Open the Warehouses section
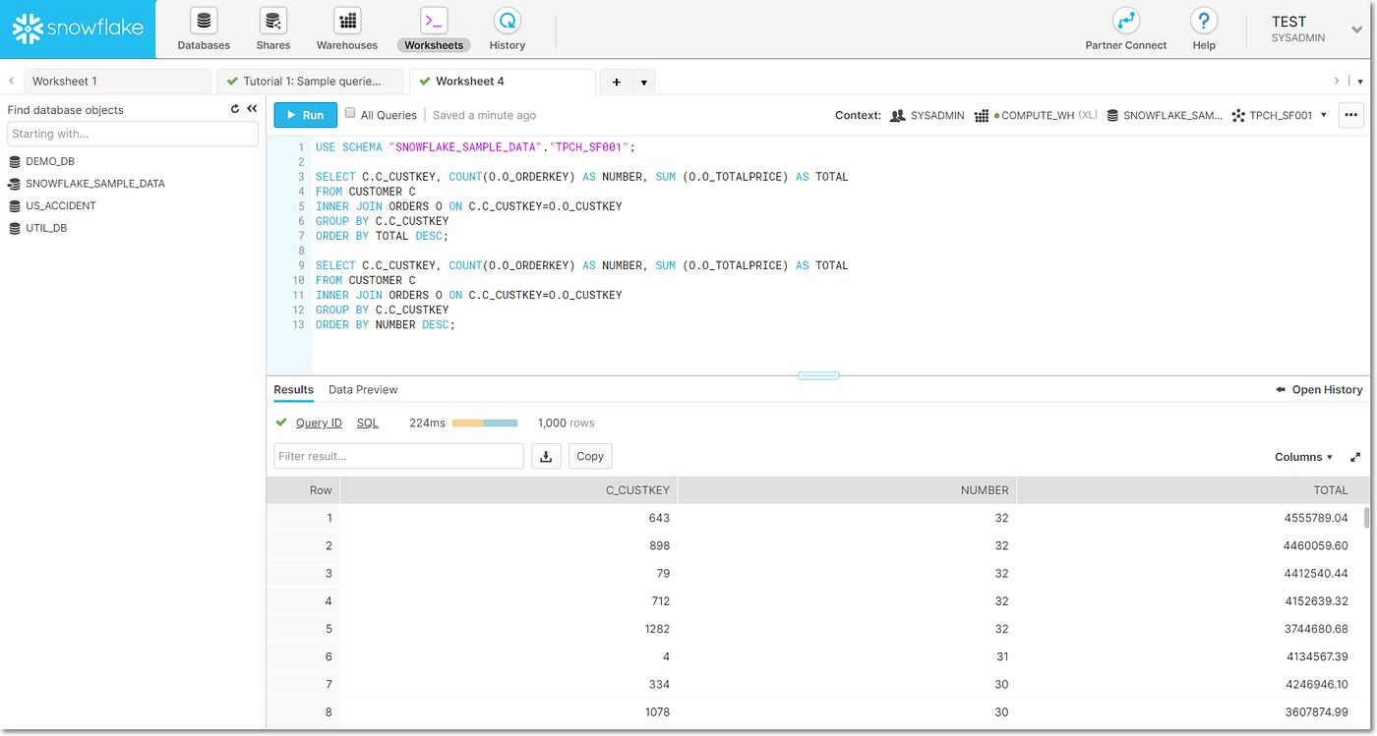 click(346, 28)
